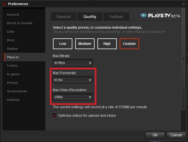This screenshot has width=188, height=142.
Task: Switch to the Quality tab
Action: click(90, 16)
